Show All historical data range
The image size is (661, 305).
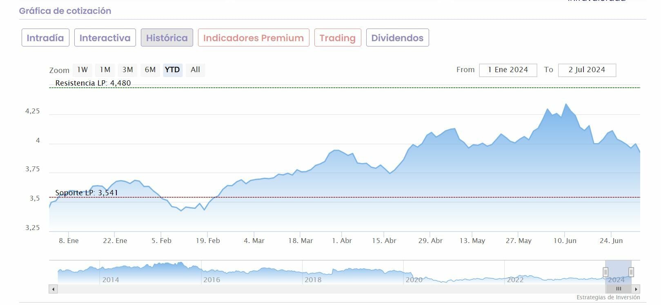pyautogui.click(x=195, y=70)
